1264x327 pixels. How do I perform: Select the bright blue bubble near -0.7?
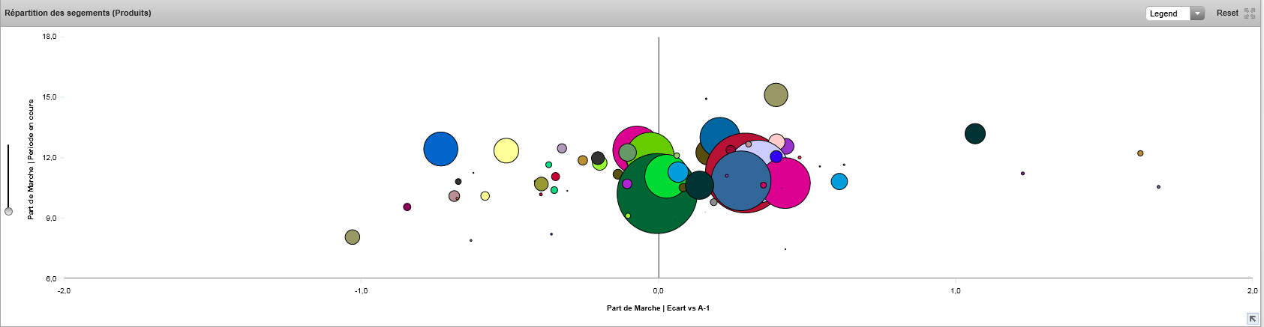click(x=440, y=148)
